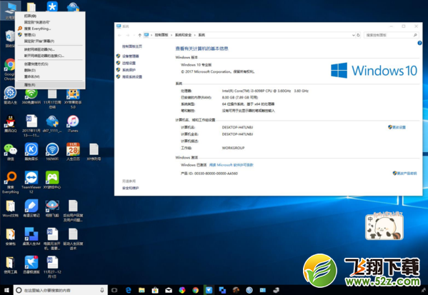Image resolution: width=428 pixels, height=295 pixels.
Task: Go back with the System window back arrow
Action: point(119,35)
